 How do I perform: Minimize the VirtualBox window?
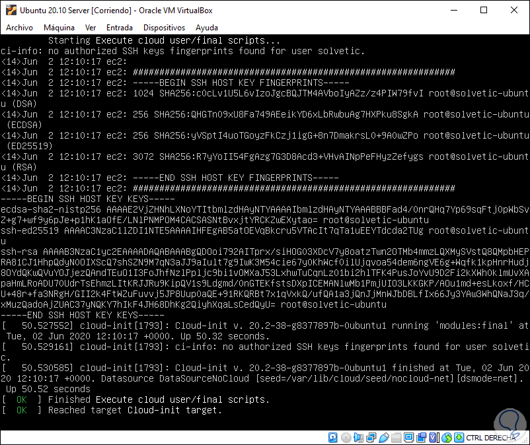coord(453,10)
